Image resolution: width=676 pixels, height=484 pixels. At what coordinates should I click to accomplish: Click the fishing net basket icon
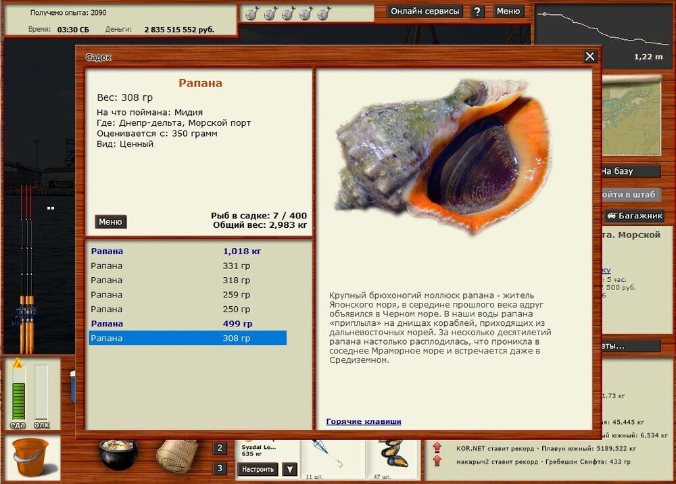(177, 455)
